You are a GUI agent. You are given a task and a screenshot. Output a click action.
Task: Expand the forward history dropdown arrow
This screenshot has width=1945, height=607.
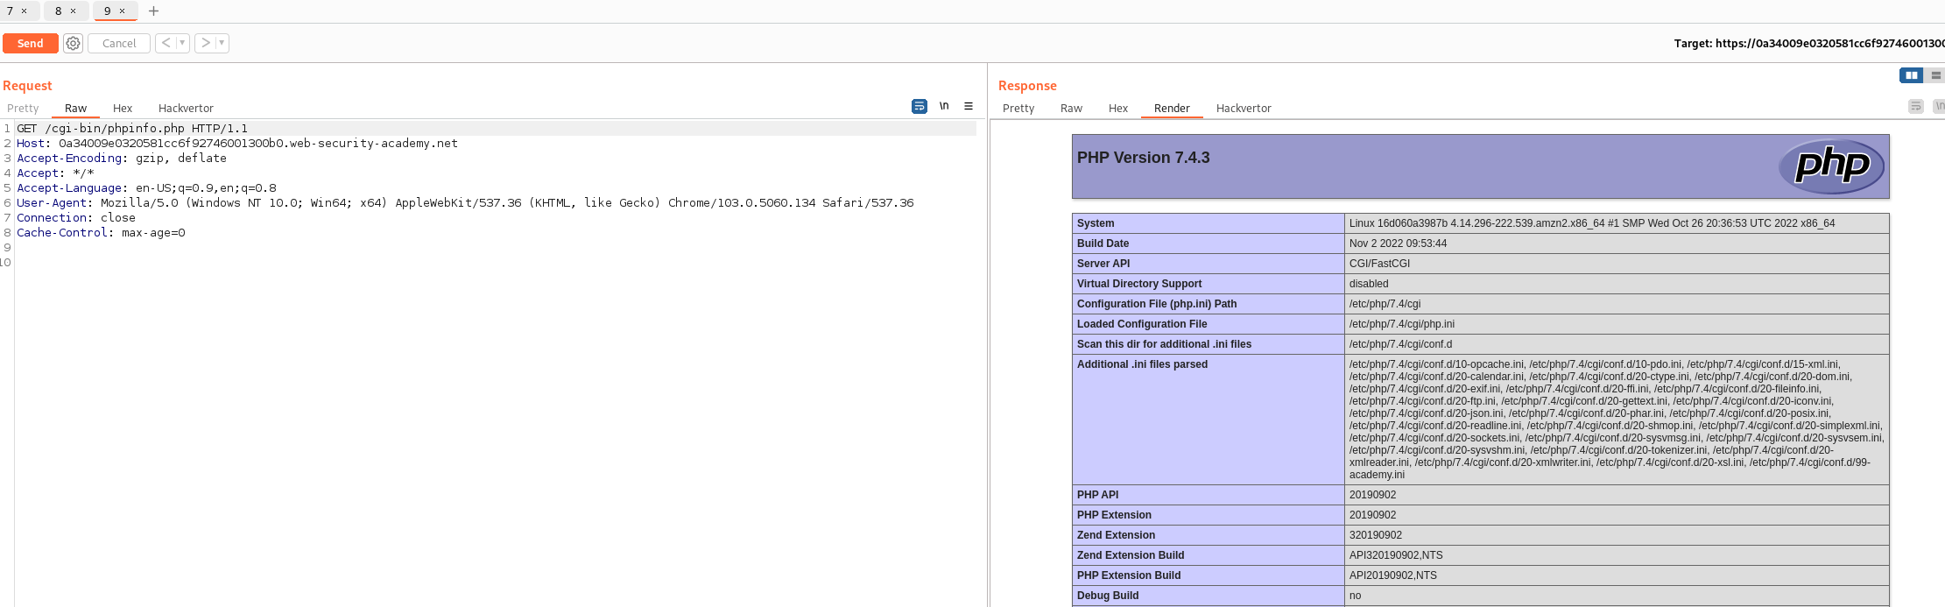pos(222,43)
